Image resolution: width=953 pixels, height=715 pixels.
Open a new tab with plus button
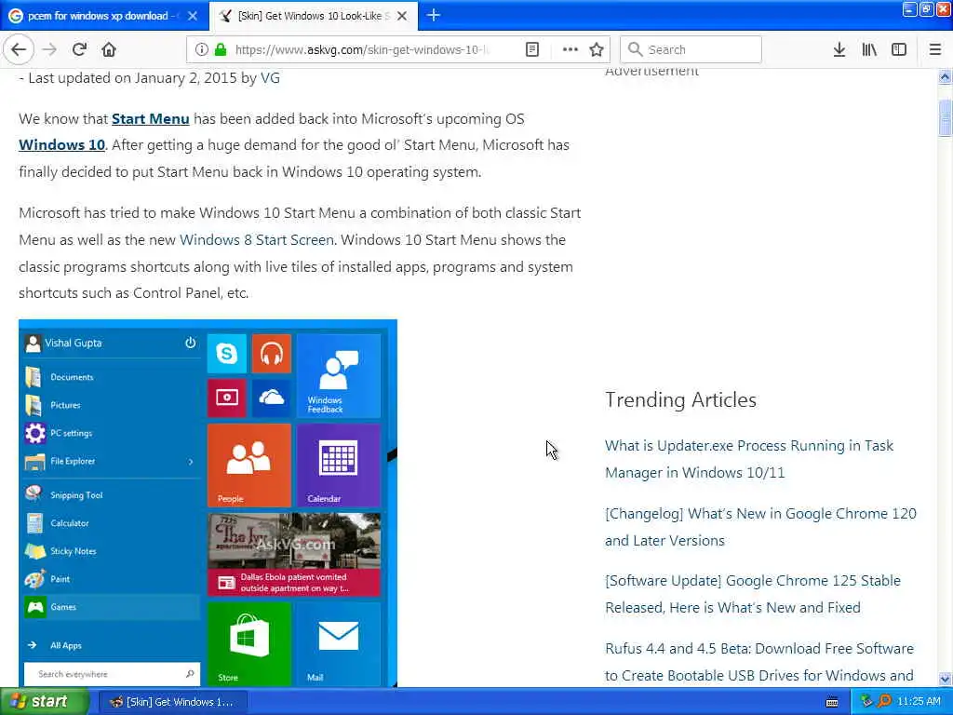click(x=434, y=16)
